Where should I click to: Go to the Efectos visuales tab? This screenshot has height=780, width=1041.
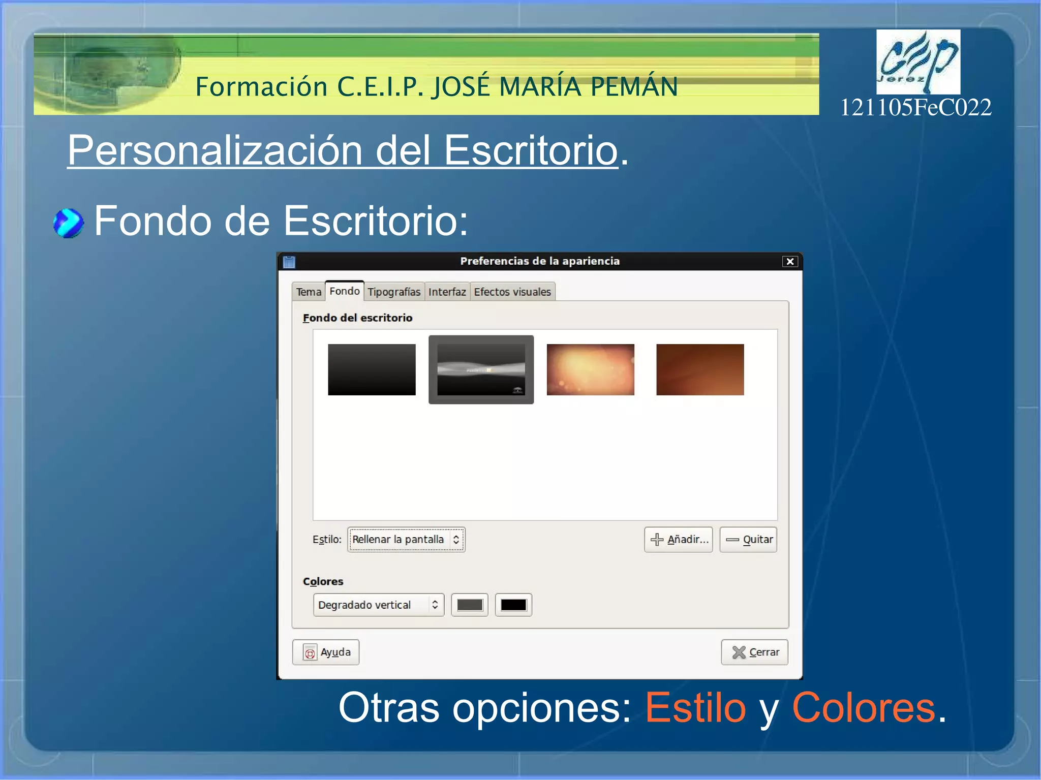tap(512, 292)
